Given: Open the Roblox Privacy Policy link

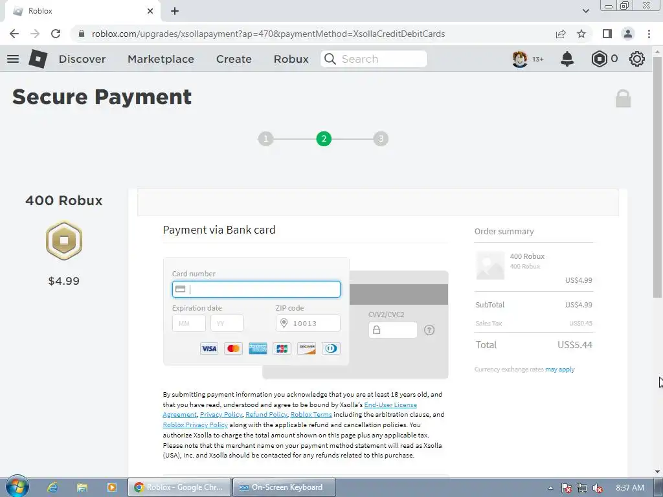Looking at the screenshot, I should point(196,425).
